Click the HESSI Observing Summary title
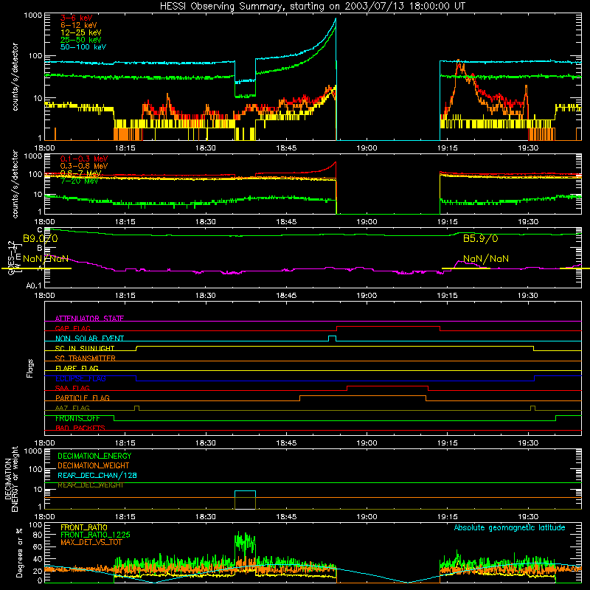 point(312,7)
